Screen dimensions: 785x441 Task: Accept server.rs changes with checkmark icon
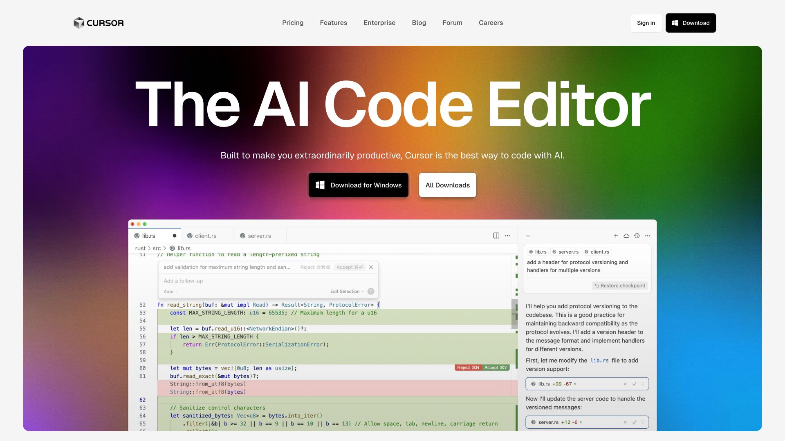pos(635,422)
